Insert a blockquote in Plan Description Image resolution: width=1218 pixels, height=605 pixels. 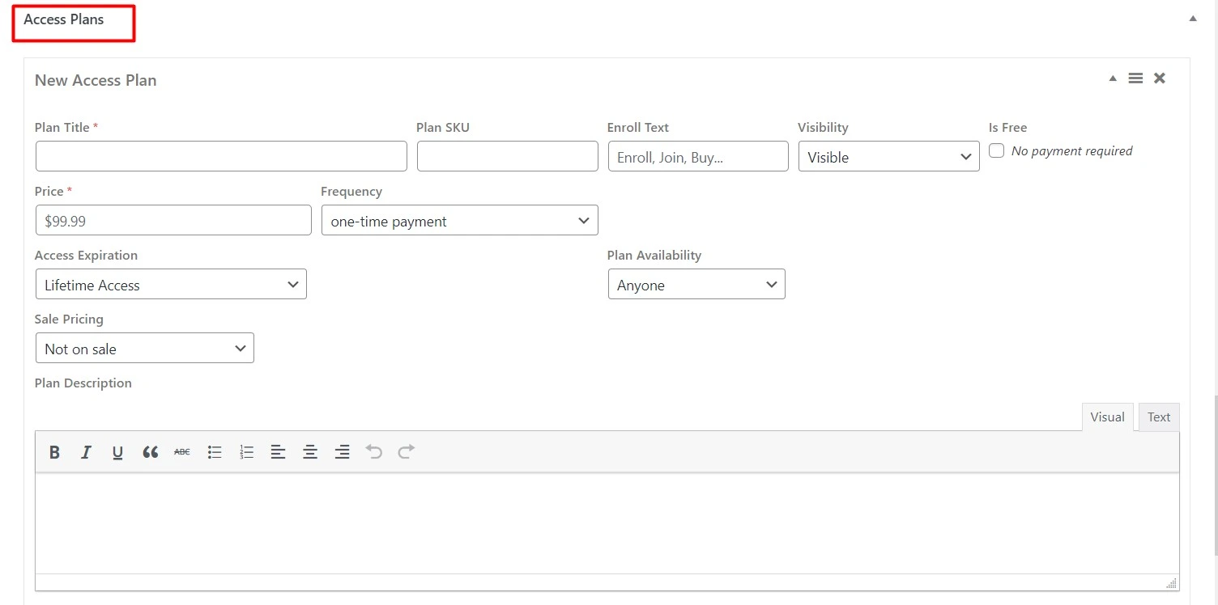click(150, 452)
